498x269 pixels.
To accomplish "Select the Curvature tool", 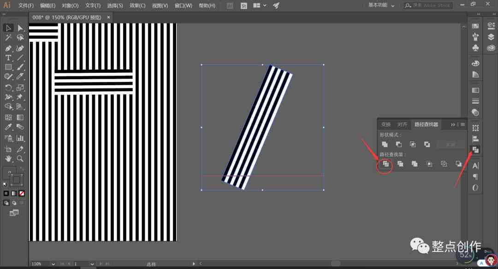I will click(20, 48).
